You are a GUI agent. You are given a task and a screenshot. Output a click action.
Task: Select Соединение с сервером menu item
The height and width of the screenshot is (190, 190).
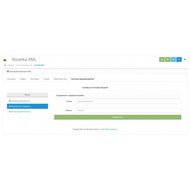tap(28, 106)
